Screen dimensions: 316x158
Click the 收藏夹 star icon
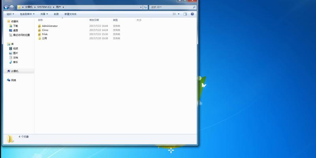(8, 21)
